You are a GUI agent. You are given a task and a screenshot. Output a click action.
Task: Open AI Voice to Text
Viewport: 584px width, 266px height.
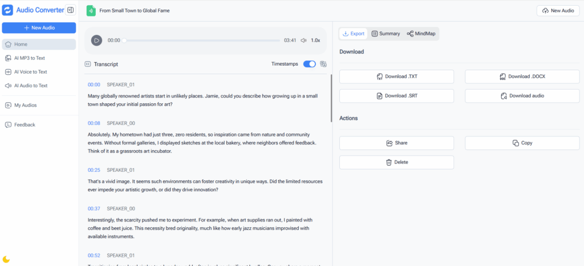coord(39,72)
